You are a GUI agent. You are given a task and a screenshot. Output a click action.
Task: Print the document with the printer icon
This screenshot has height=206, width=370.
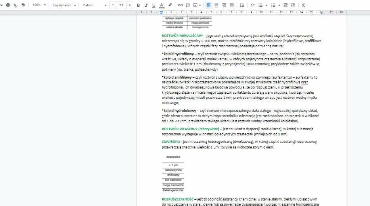pos(8,5)
